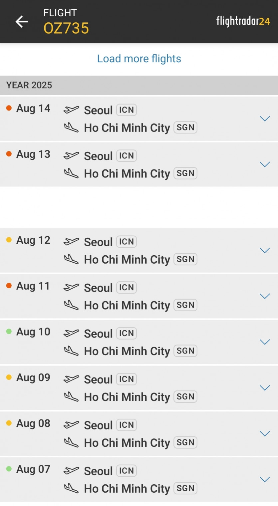Click the yellow status dot for Aug 09

[x=9, y=377]
